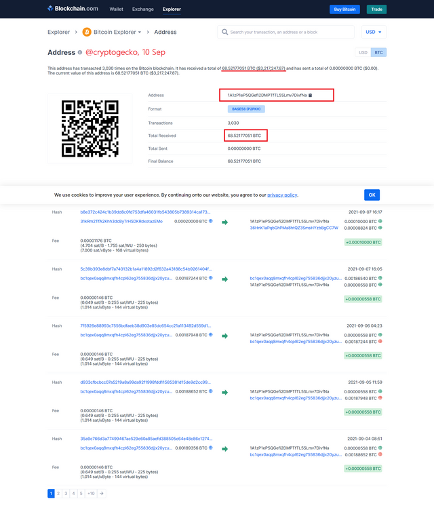Click globe icon next to 0.00187948 BTC input
The width and height of the screenshot is (434, 516).
pyautogui.click(x=211, y=335)
